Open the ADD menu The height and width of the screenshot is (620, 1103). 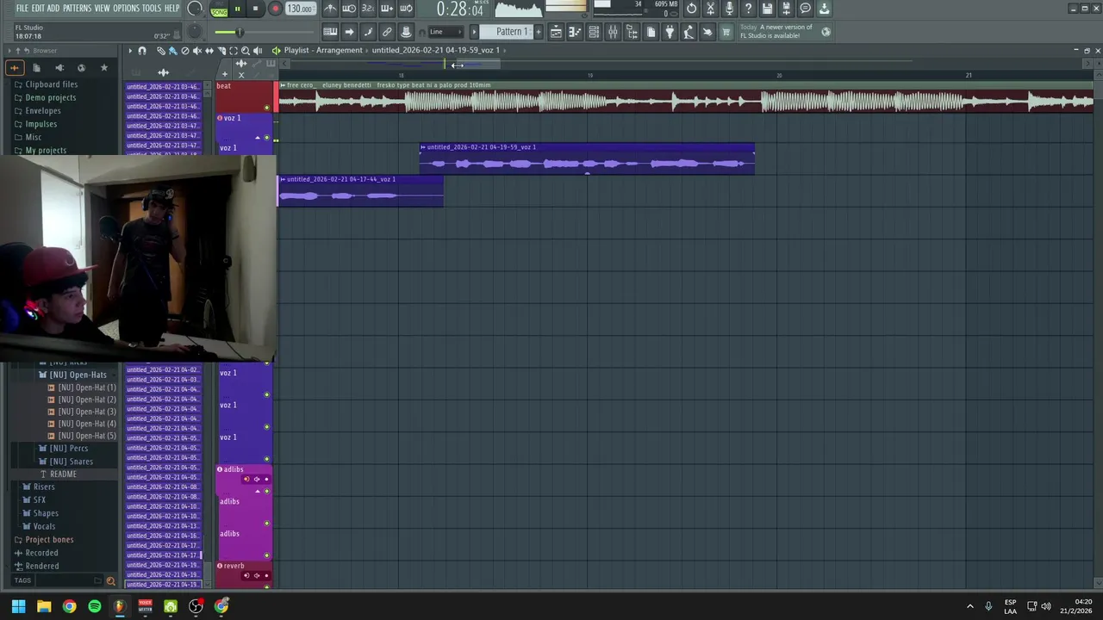click(x=53, y=9)
